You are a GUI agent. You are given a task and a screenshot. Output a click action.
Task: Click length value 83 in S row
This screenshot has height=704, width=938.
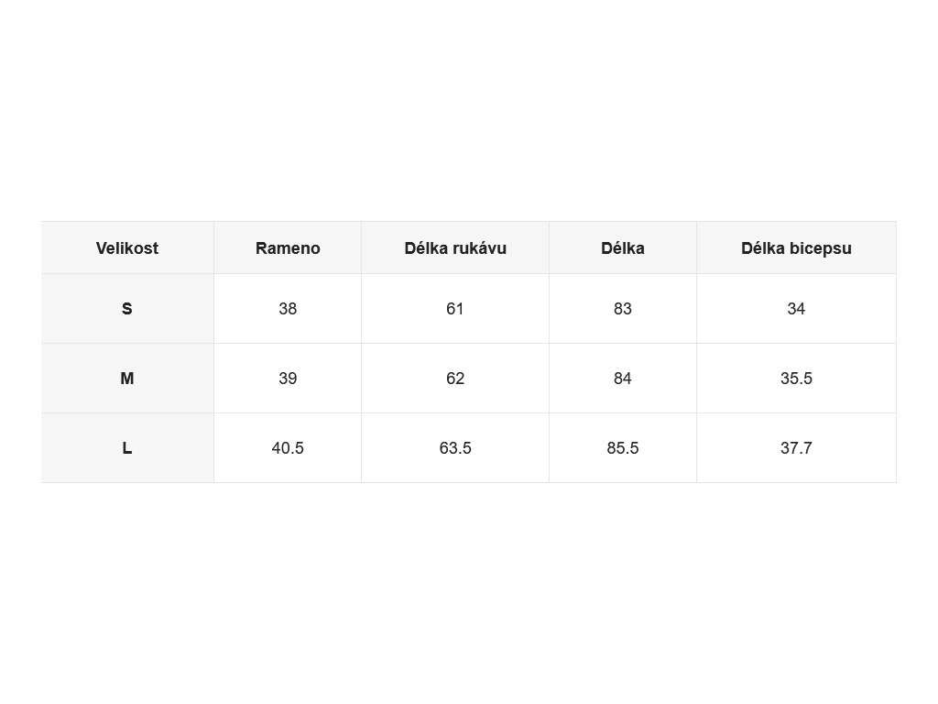[x=623, y=309]
